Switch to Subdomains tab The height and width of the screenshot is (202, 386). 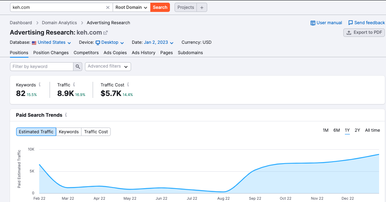coord(190,53)
